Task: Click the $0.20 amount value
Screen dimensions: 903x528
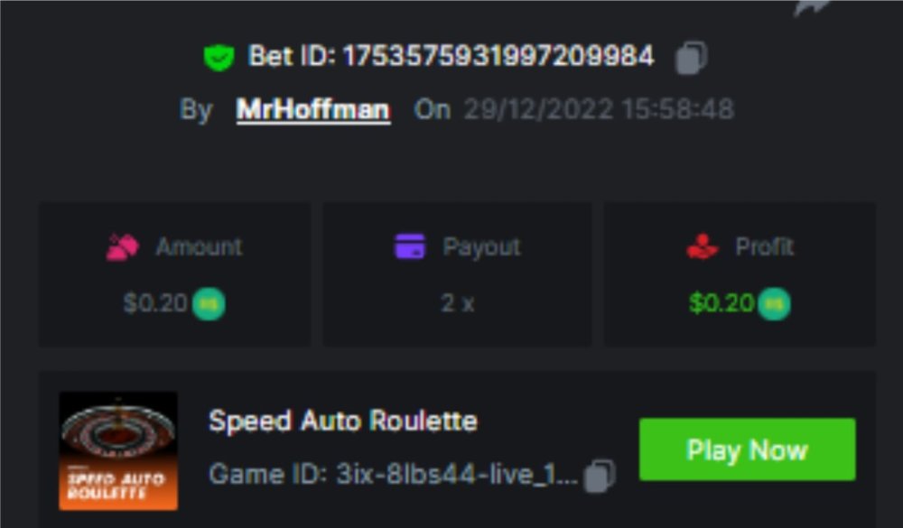Action: pyautogui.click(x=155, y=303)
